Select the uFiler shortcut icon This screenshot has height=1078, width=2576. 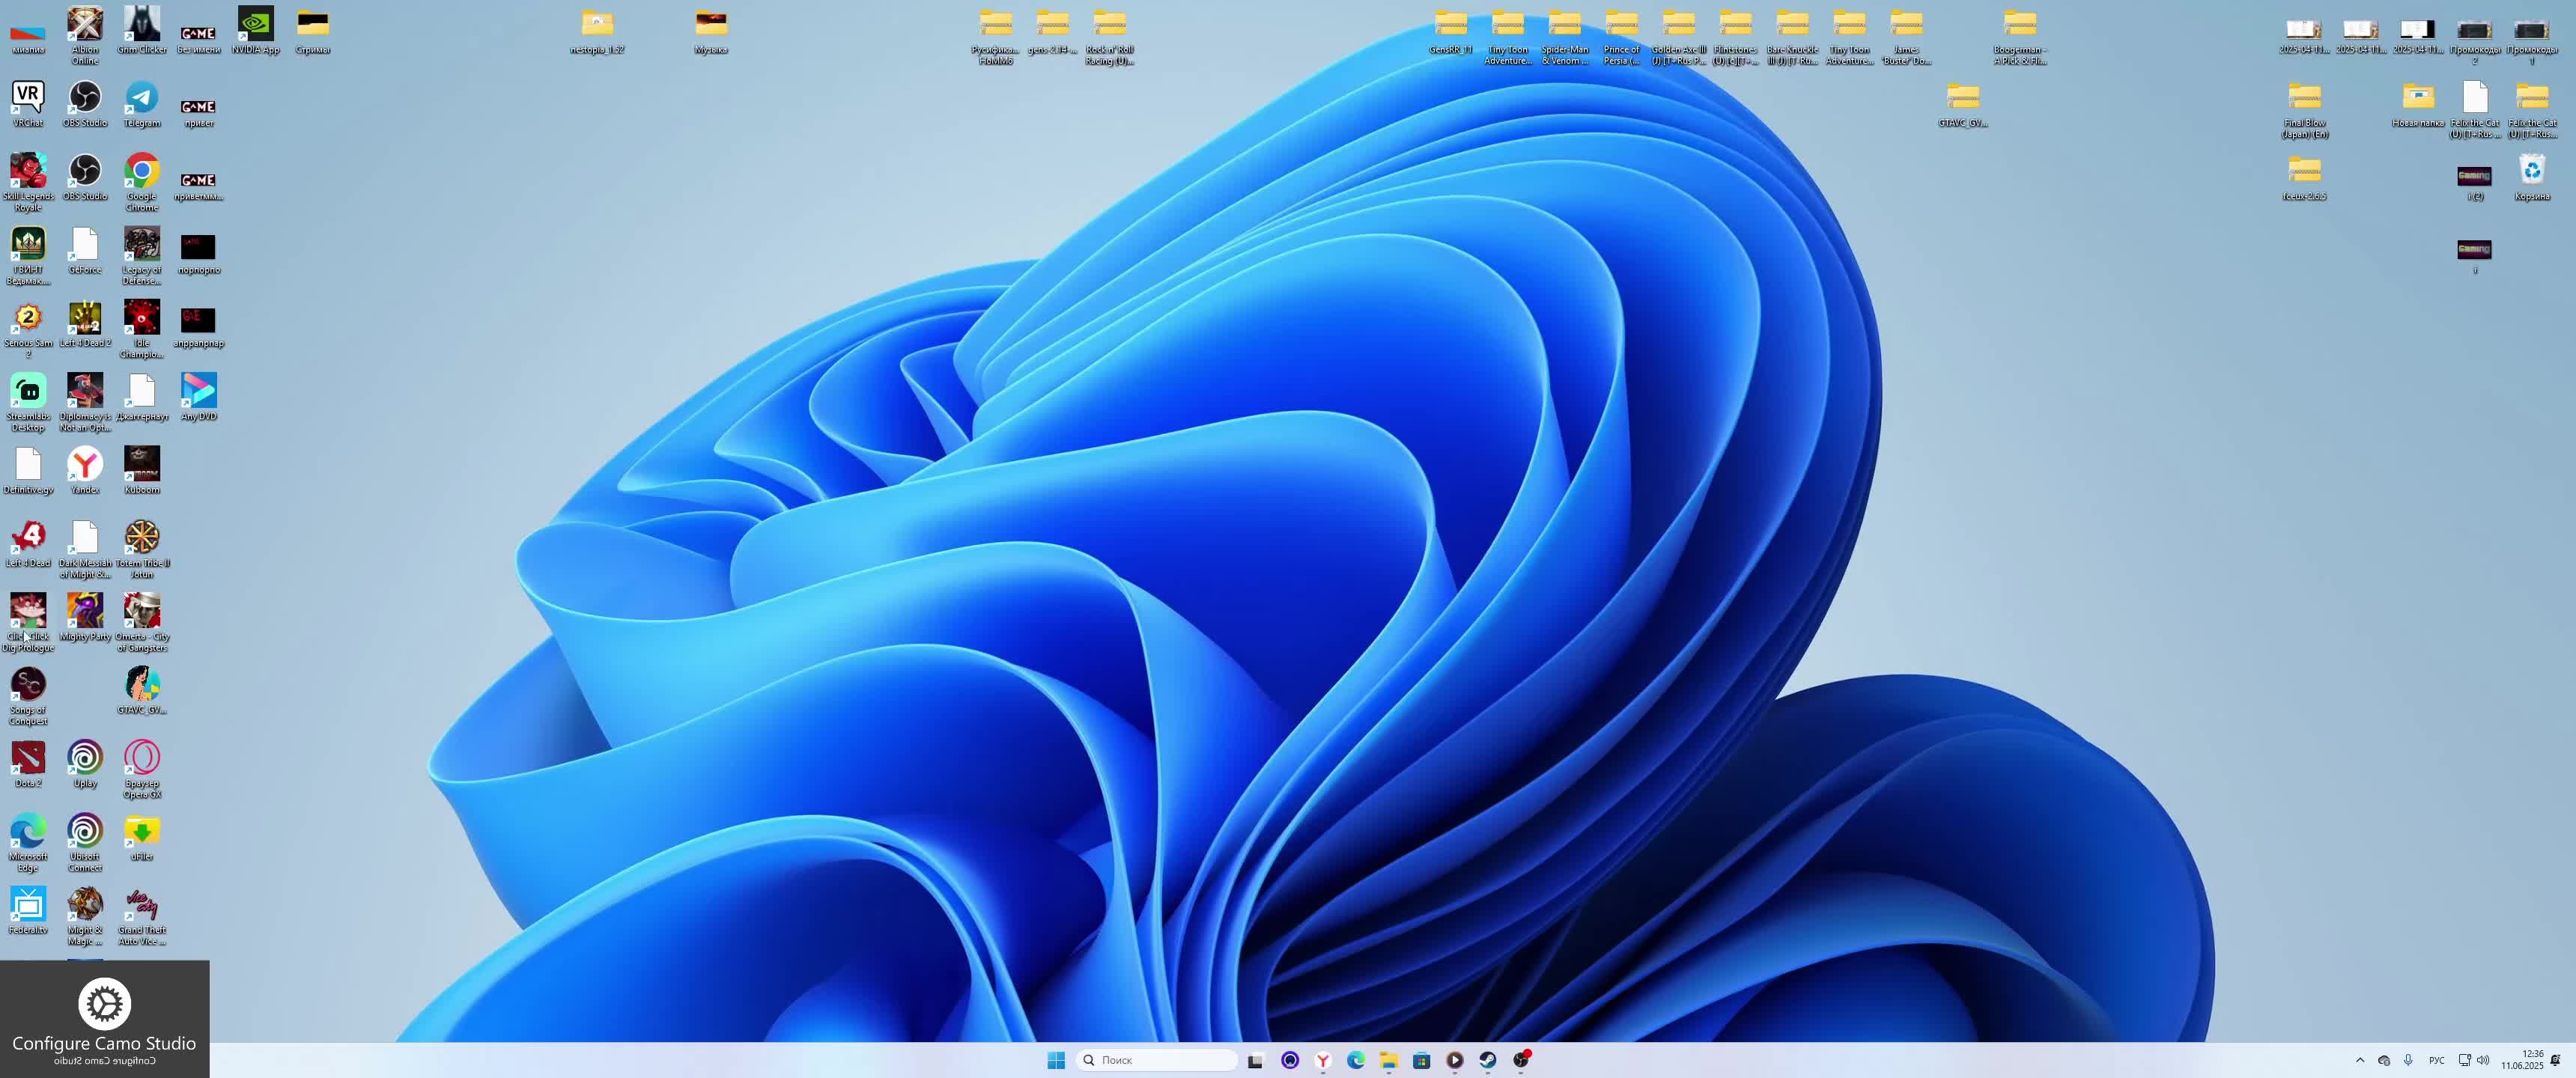142,837
